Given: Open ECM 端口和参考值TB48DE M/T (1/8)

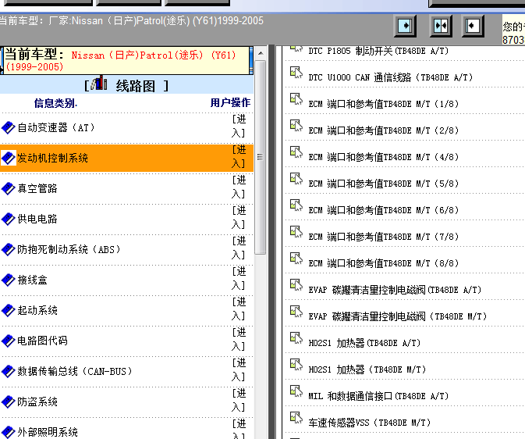Looking at the screenshot, I should [383, 104].
